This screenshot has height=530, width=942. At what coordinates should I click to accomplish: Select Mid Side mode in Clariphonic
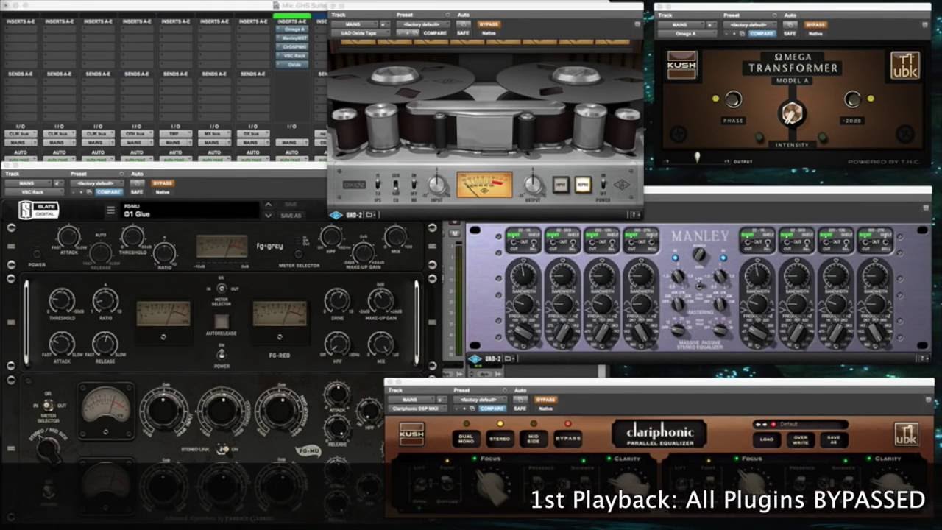coord(534,438)
